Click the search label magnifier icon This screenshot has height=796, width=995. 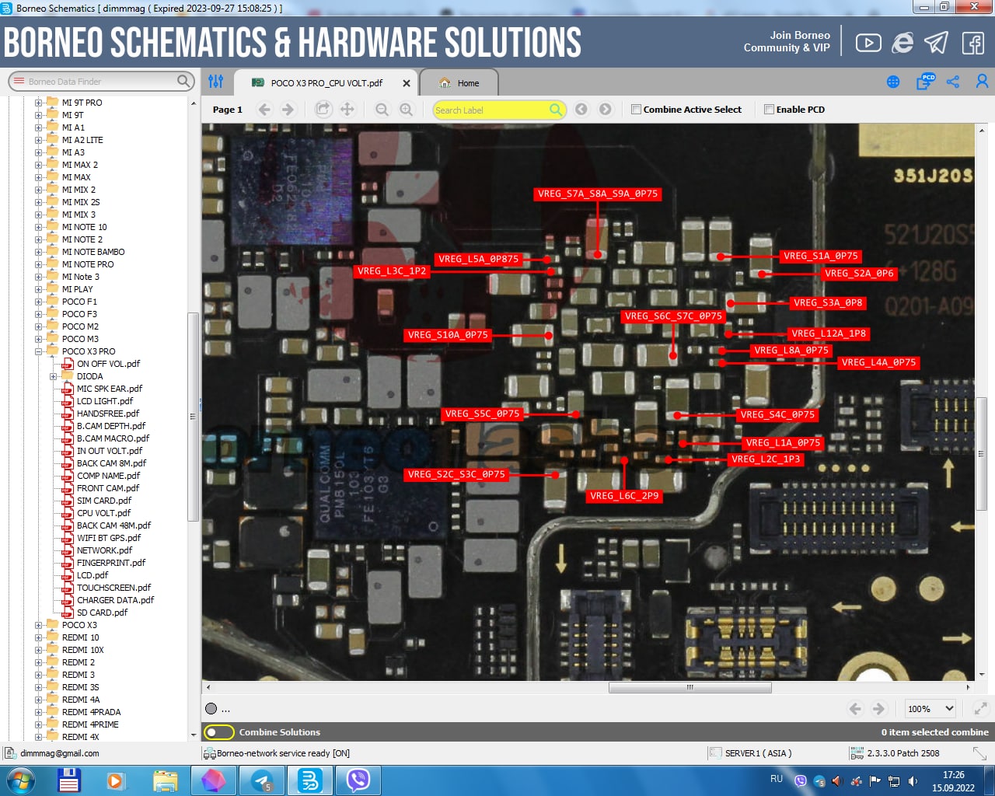tap(556, 110)
